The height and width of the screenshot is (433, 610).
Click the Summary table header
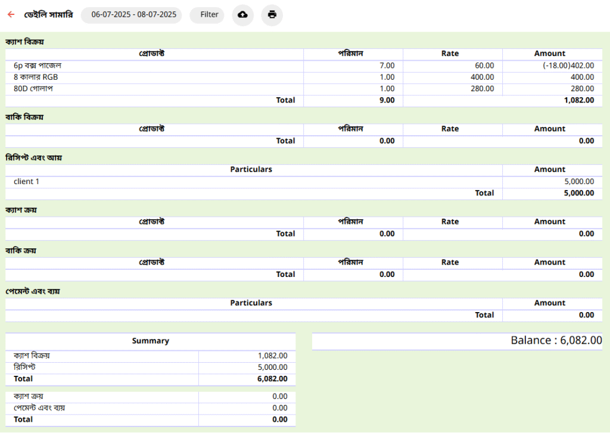pyautogui.click(x=151, y=341)
